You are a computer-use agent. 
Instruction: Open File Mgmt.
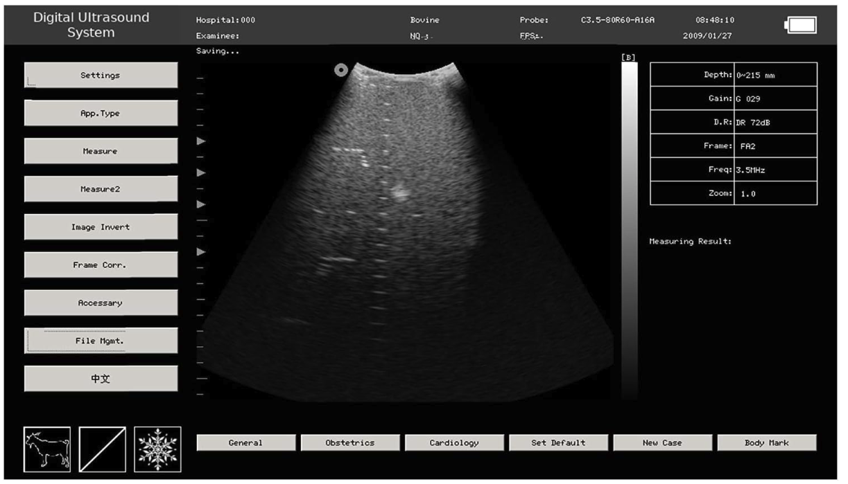[x=101, y=341]
